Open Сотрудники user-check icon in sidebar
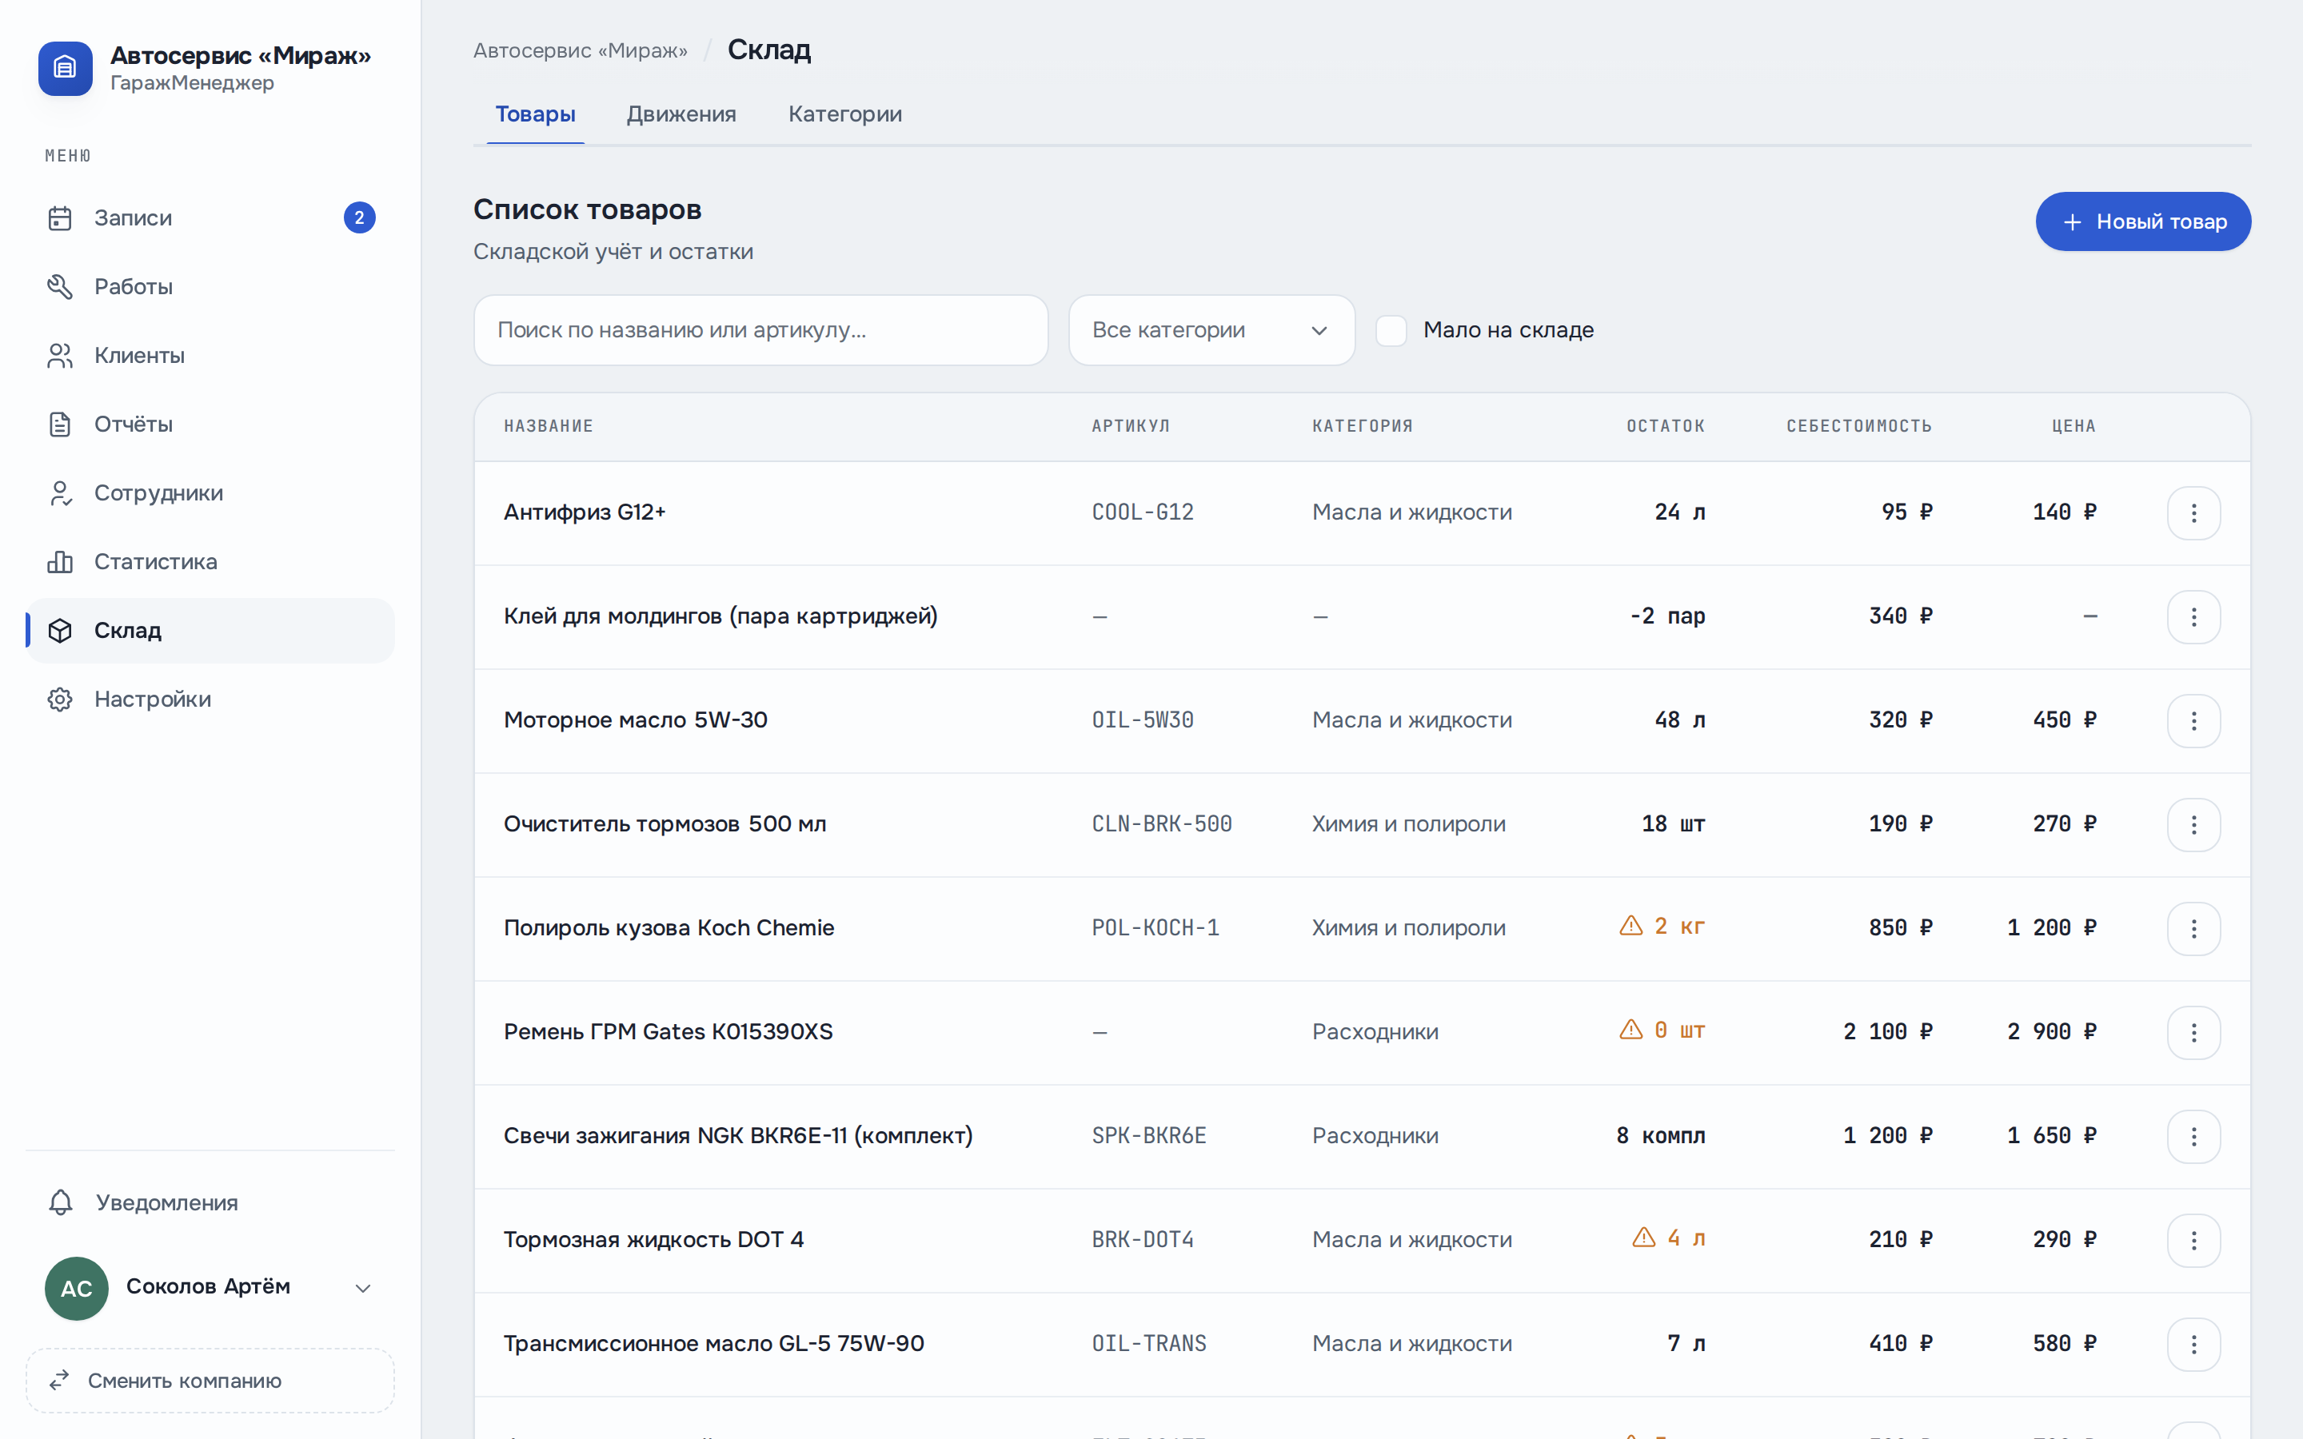2303x1439 pixels. click(x=60, y=493)
